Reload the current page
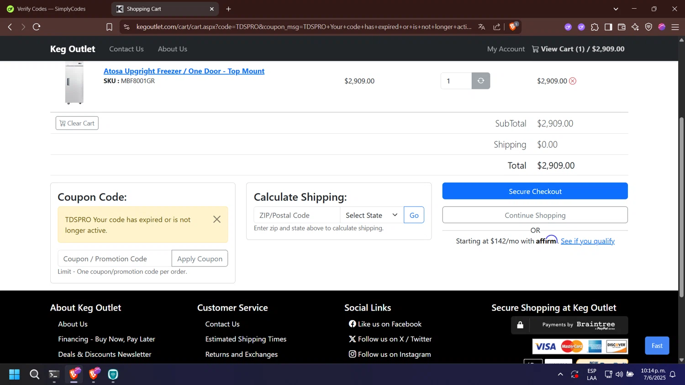The width and height of the screenshot is (685, 385). point(37,27)
